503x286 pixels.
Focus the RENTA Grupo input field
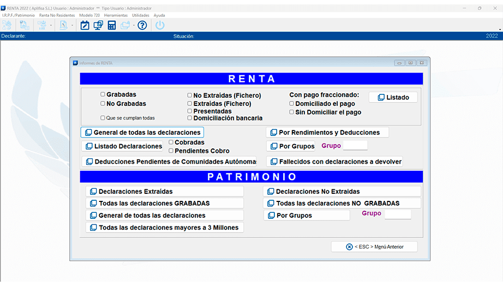[355, 145]
